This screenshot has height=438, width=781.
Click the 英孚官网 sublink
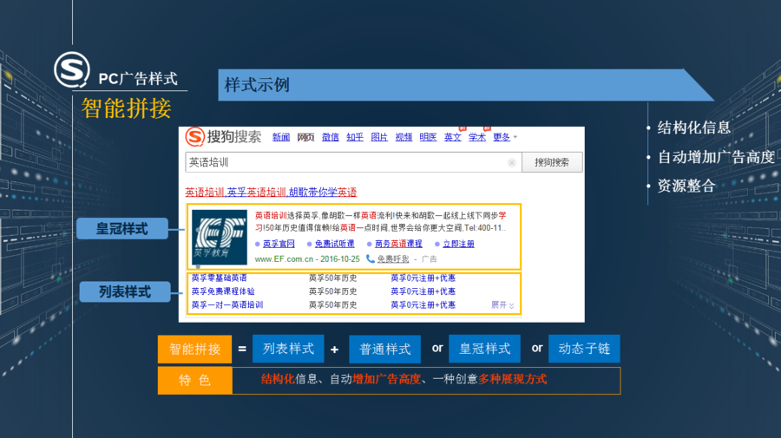[279, 244]
